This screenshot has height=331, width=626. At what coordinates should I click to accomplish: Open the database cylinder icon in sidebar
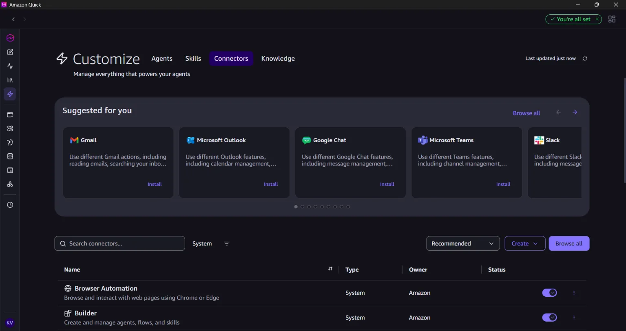click(x=10, y=156)
